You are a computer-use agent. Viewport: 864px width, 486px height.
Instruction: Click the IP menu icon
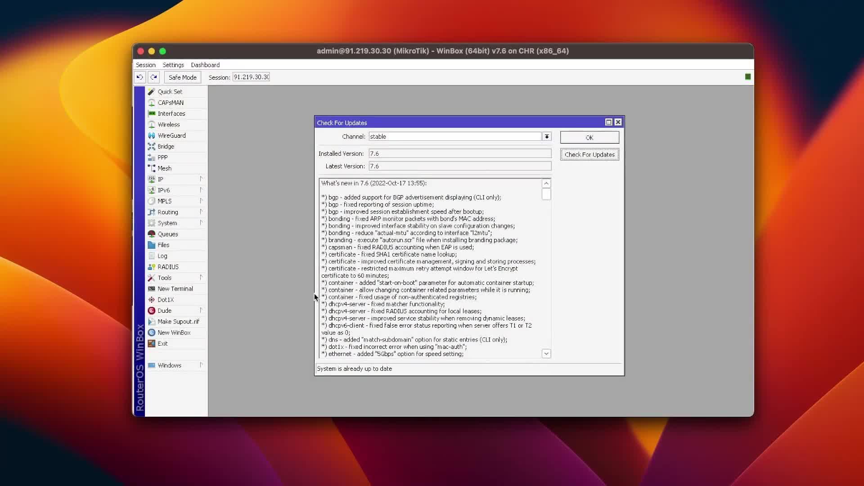[151, 179]
